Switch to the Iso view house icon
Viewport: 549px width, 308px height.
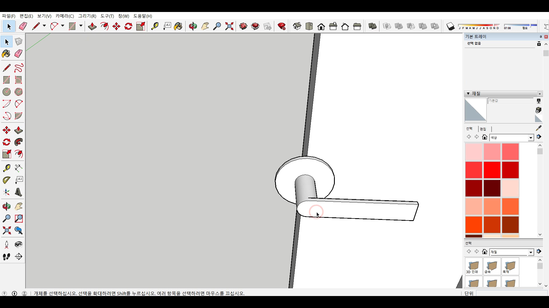(297, 27)
